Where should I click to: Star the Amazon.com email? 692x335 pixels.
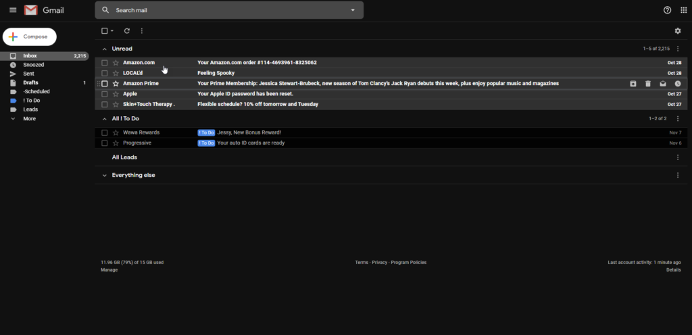(116, 63)
